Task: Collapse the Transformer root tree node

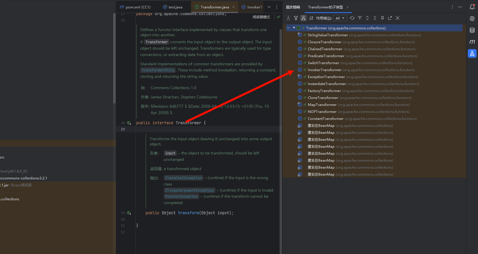Action: [x=288, y=28]
